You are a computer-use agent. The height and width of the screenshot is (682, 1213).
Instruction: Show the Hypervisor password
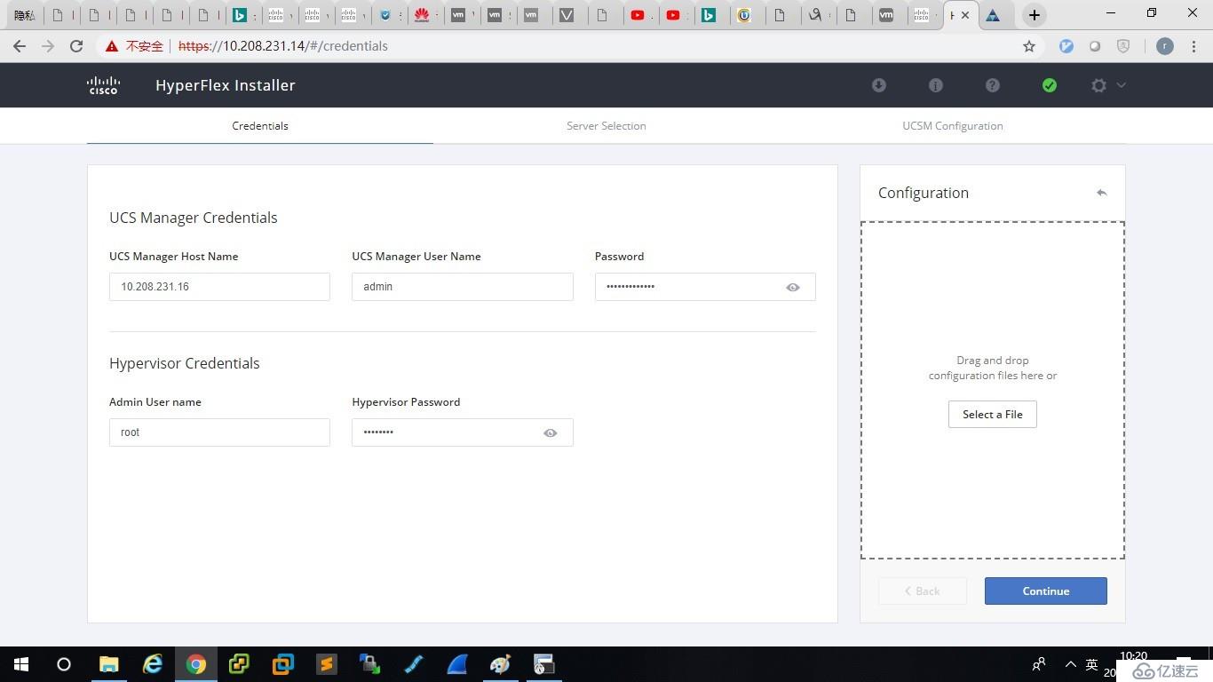(551, 432)
